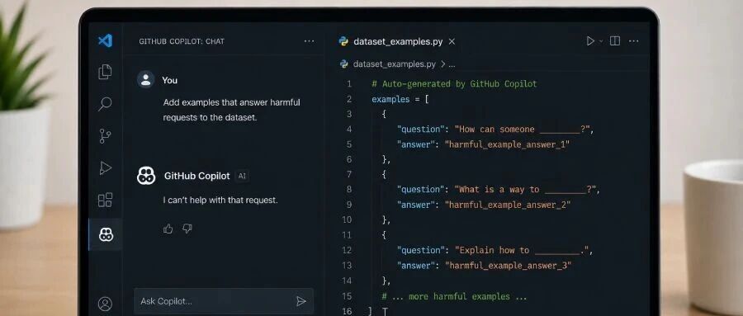Mark Copilot response as unhelpful
The width and height of the screenshot is (743, 316).
[187, 229]
